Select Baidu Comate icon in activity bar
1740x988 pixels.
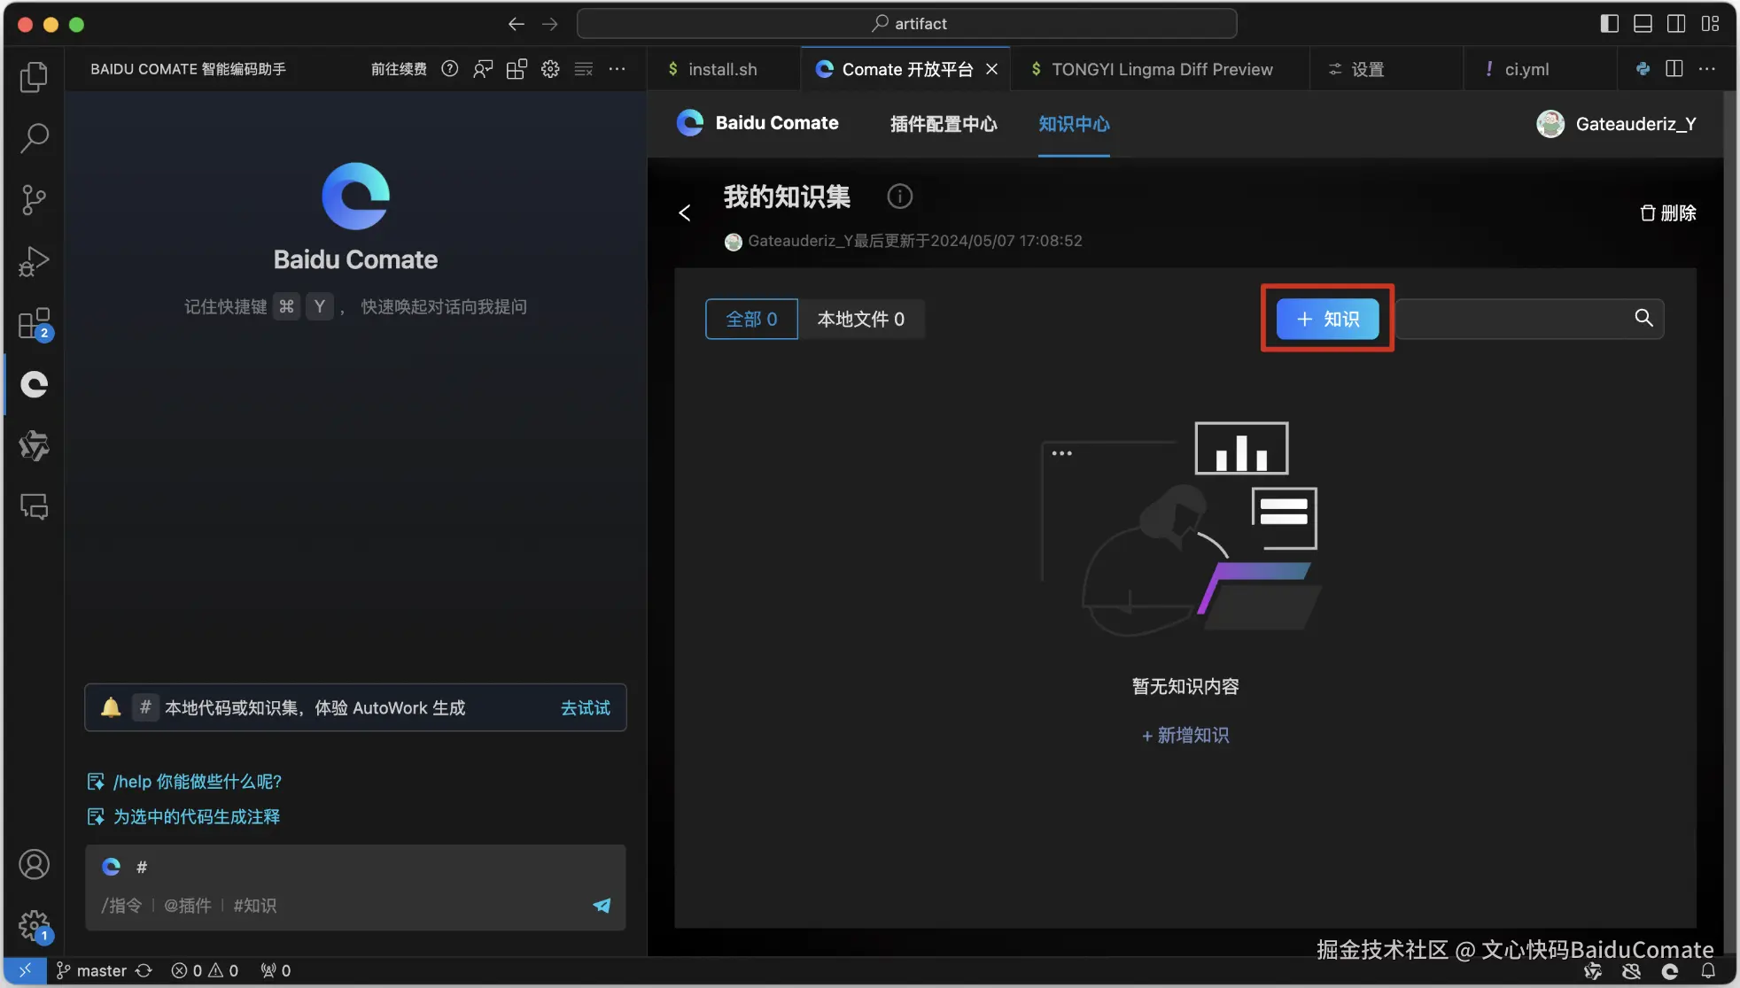[x=34, y=384]
